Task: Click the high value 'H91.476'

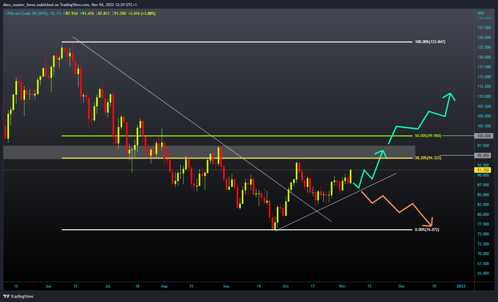Action: point(87,14)
